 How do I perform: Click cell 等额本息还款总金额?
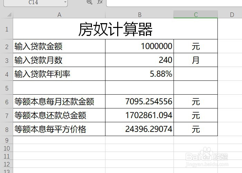coord(59,115)
